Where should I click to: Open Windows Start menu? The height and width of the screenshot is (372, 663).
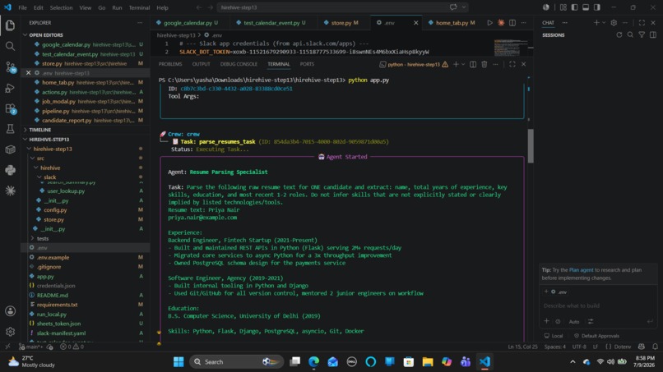178,362
